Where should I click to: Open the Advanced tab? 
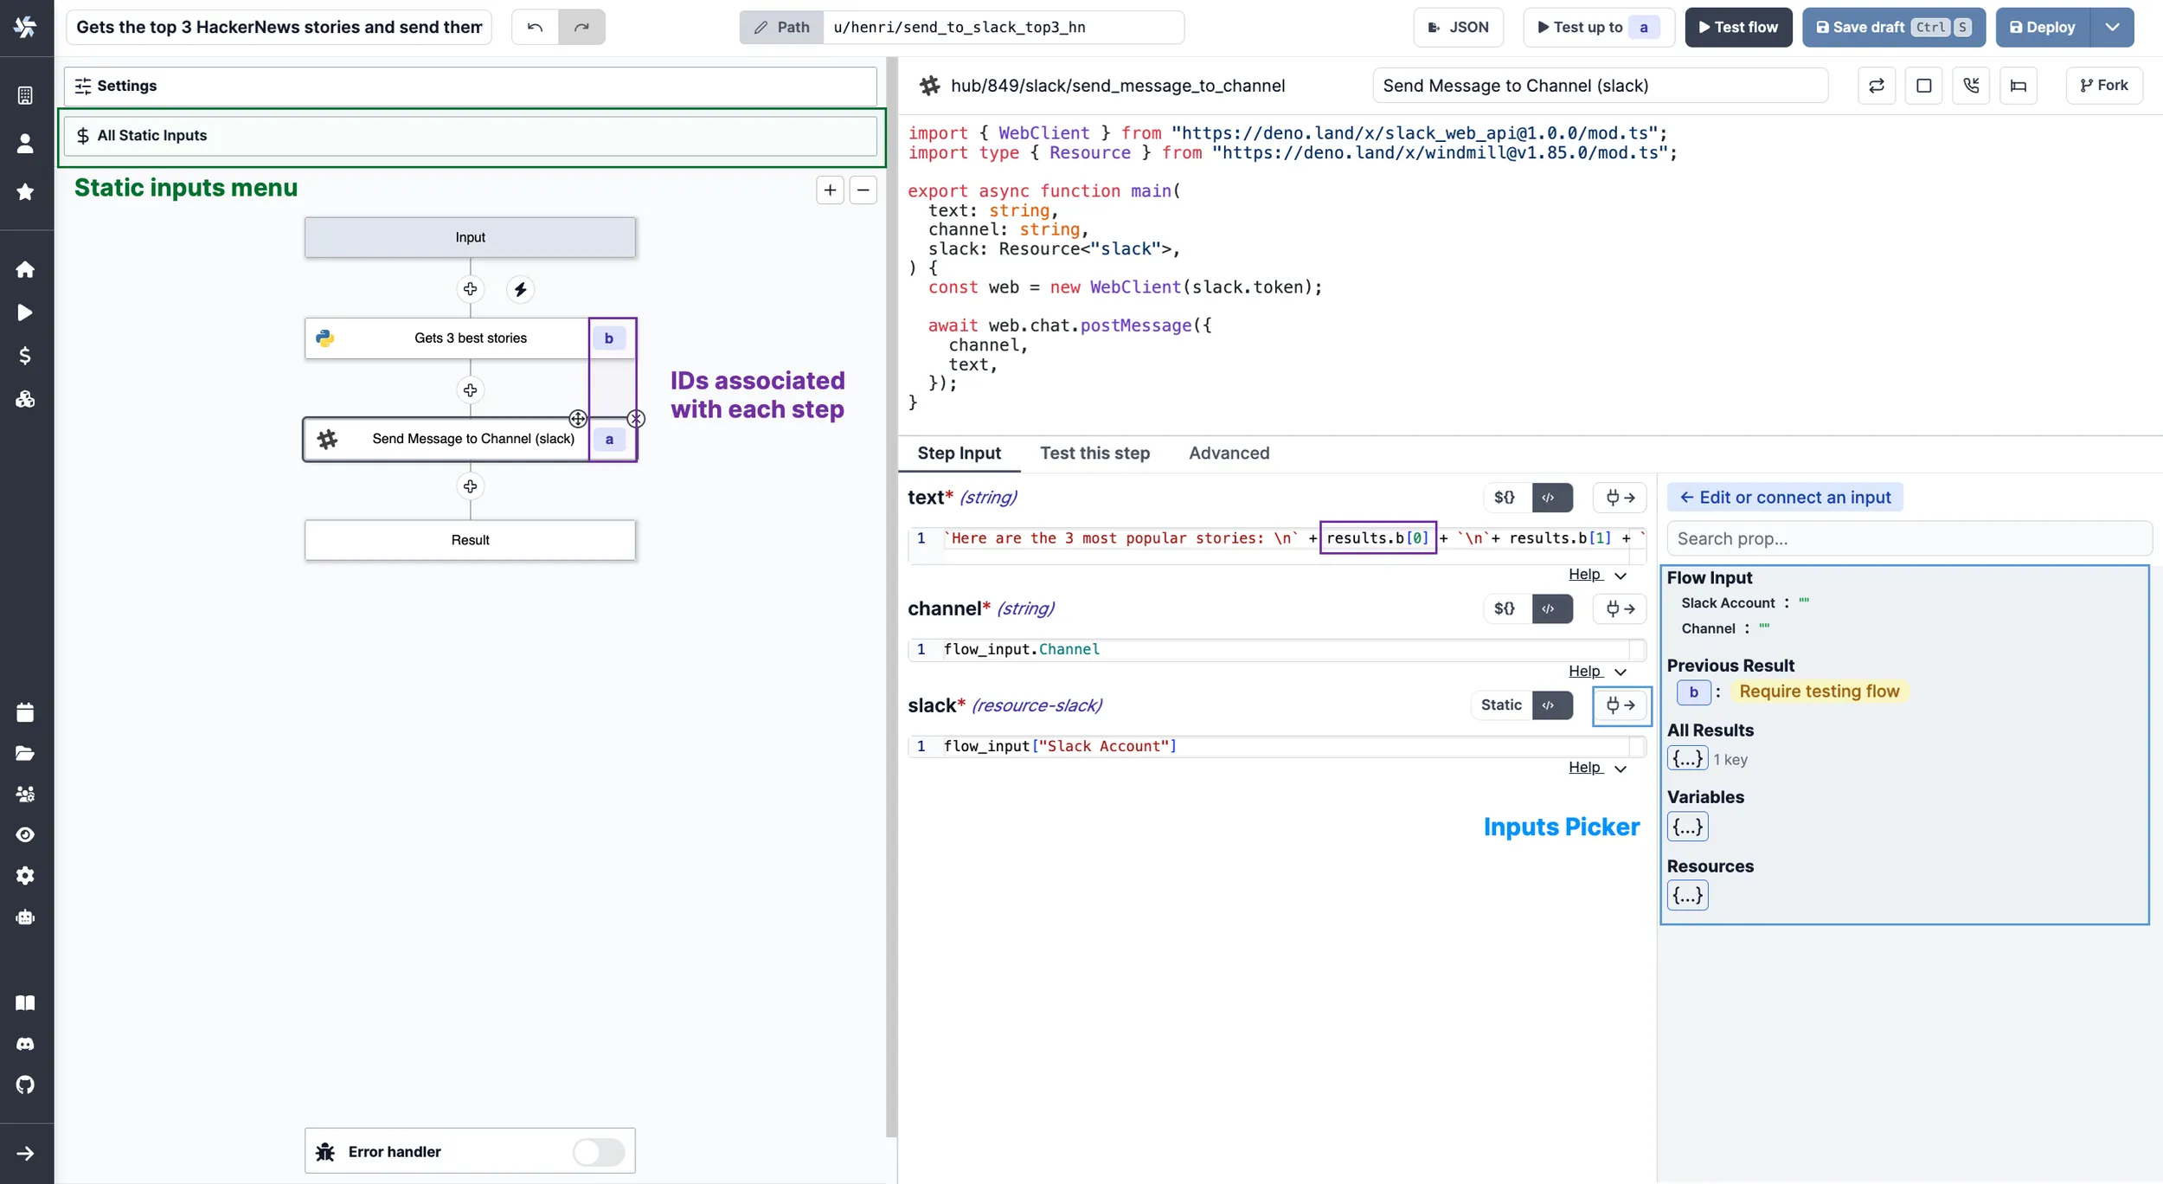1229,453
